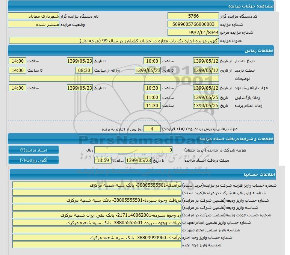Open the اسناد مزایده(۲) documents button
This screenshot has width=290, height=255.
(33, 150)
